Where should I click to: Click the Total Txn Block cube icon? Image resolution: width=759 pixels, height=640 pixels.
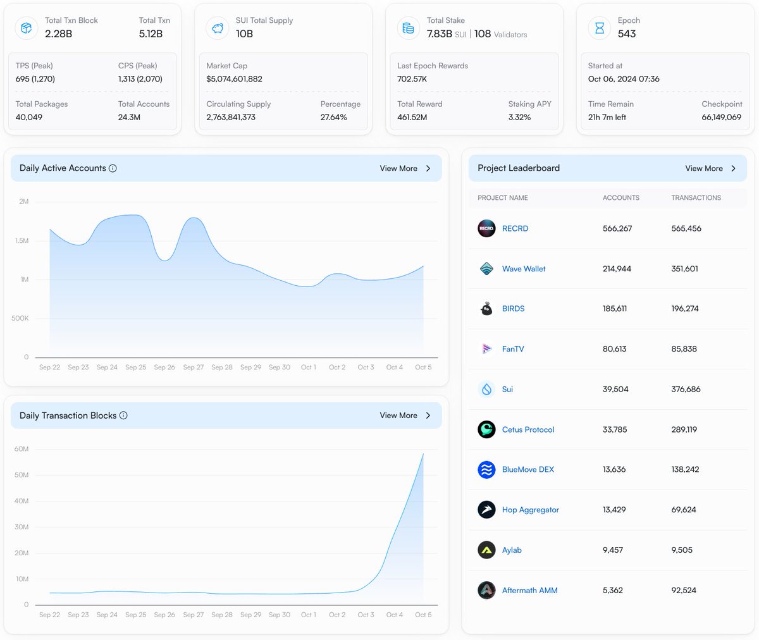point(27,28)
